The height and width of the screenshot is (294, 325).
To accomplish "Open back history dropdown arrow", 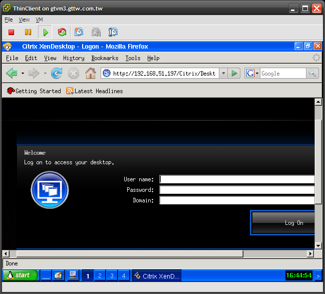I will (x=23, y=73).
